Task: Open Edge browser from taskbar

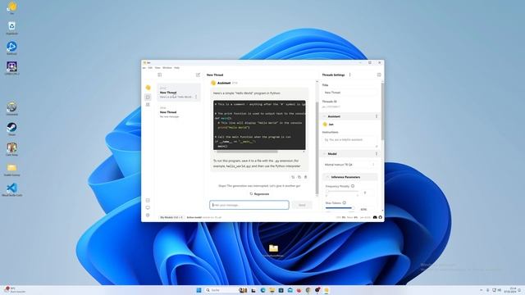Action: pyautogui.click(x=262, y=290)
